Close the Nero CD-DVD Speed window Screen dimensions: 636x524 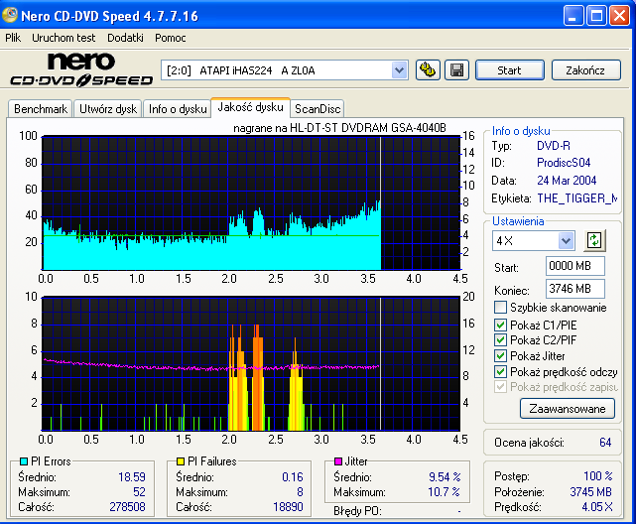[620, 16]
